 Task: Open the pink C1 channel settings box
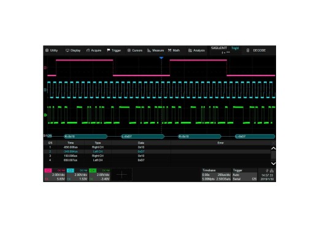click(55, 175)
